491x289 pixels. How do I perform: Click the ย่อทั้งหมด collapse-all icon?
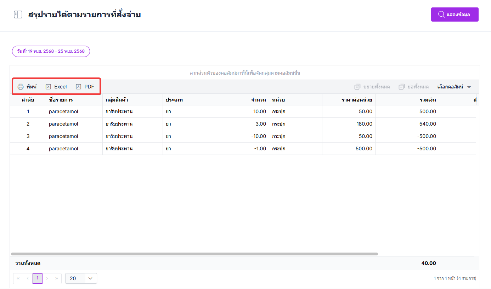401,87
